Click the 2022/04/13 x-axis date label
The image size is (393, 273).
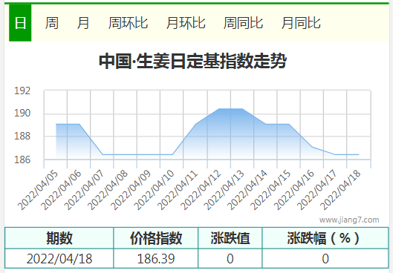click(x=224, y=190)
